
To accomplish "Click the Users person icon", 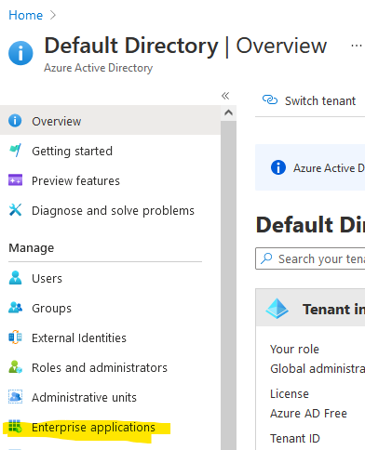I will [x=15, y=278].
